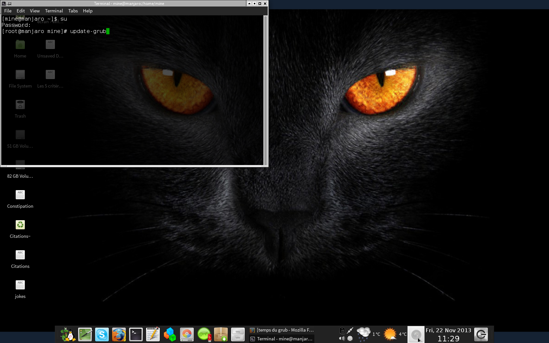Open the File menu in Terminal
This screenshot has width=549, height=343.
tap(8, 11)
